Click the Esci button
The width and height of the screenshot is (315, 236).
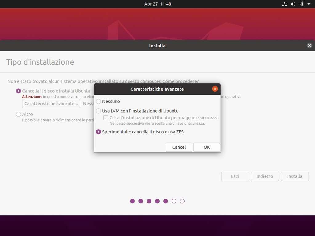point(235,176)
